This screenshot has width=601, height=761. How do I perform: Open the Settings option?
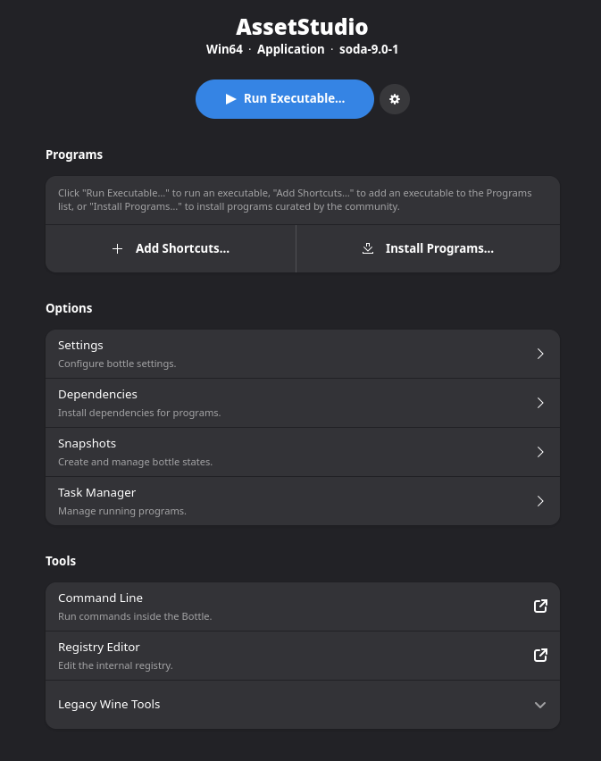tap(268, 354)
